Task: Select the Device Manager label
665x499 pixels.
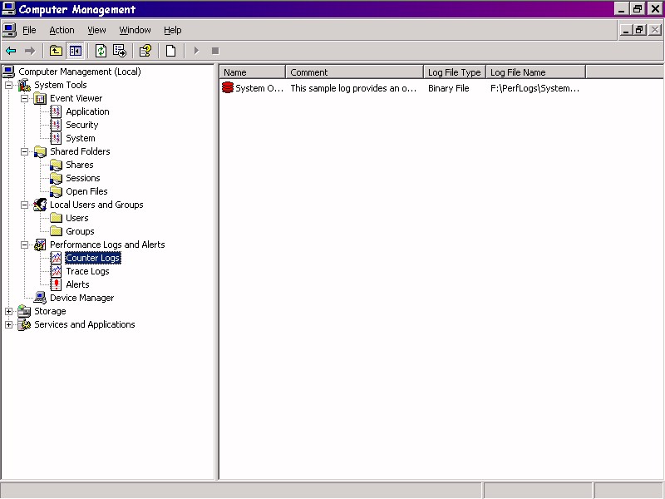Action: (x=81, y=298)
